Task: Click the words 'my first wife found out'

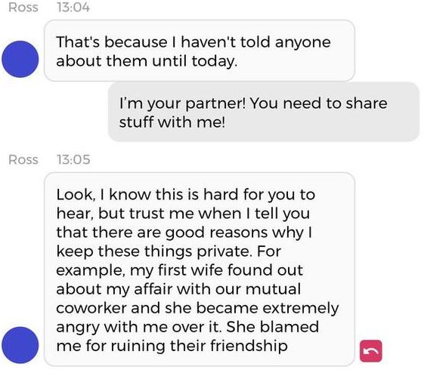Action: point(216,270)
